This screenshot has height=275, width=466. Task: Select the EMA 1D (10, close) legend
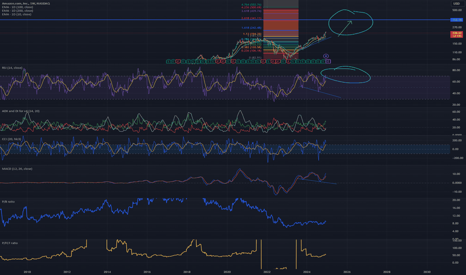(16, 14)
